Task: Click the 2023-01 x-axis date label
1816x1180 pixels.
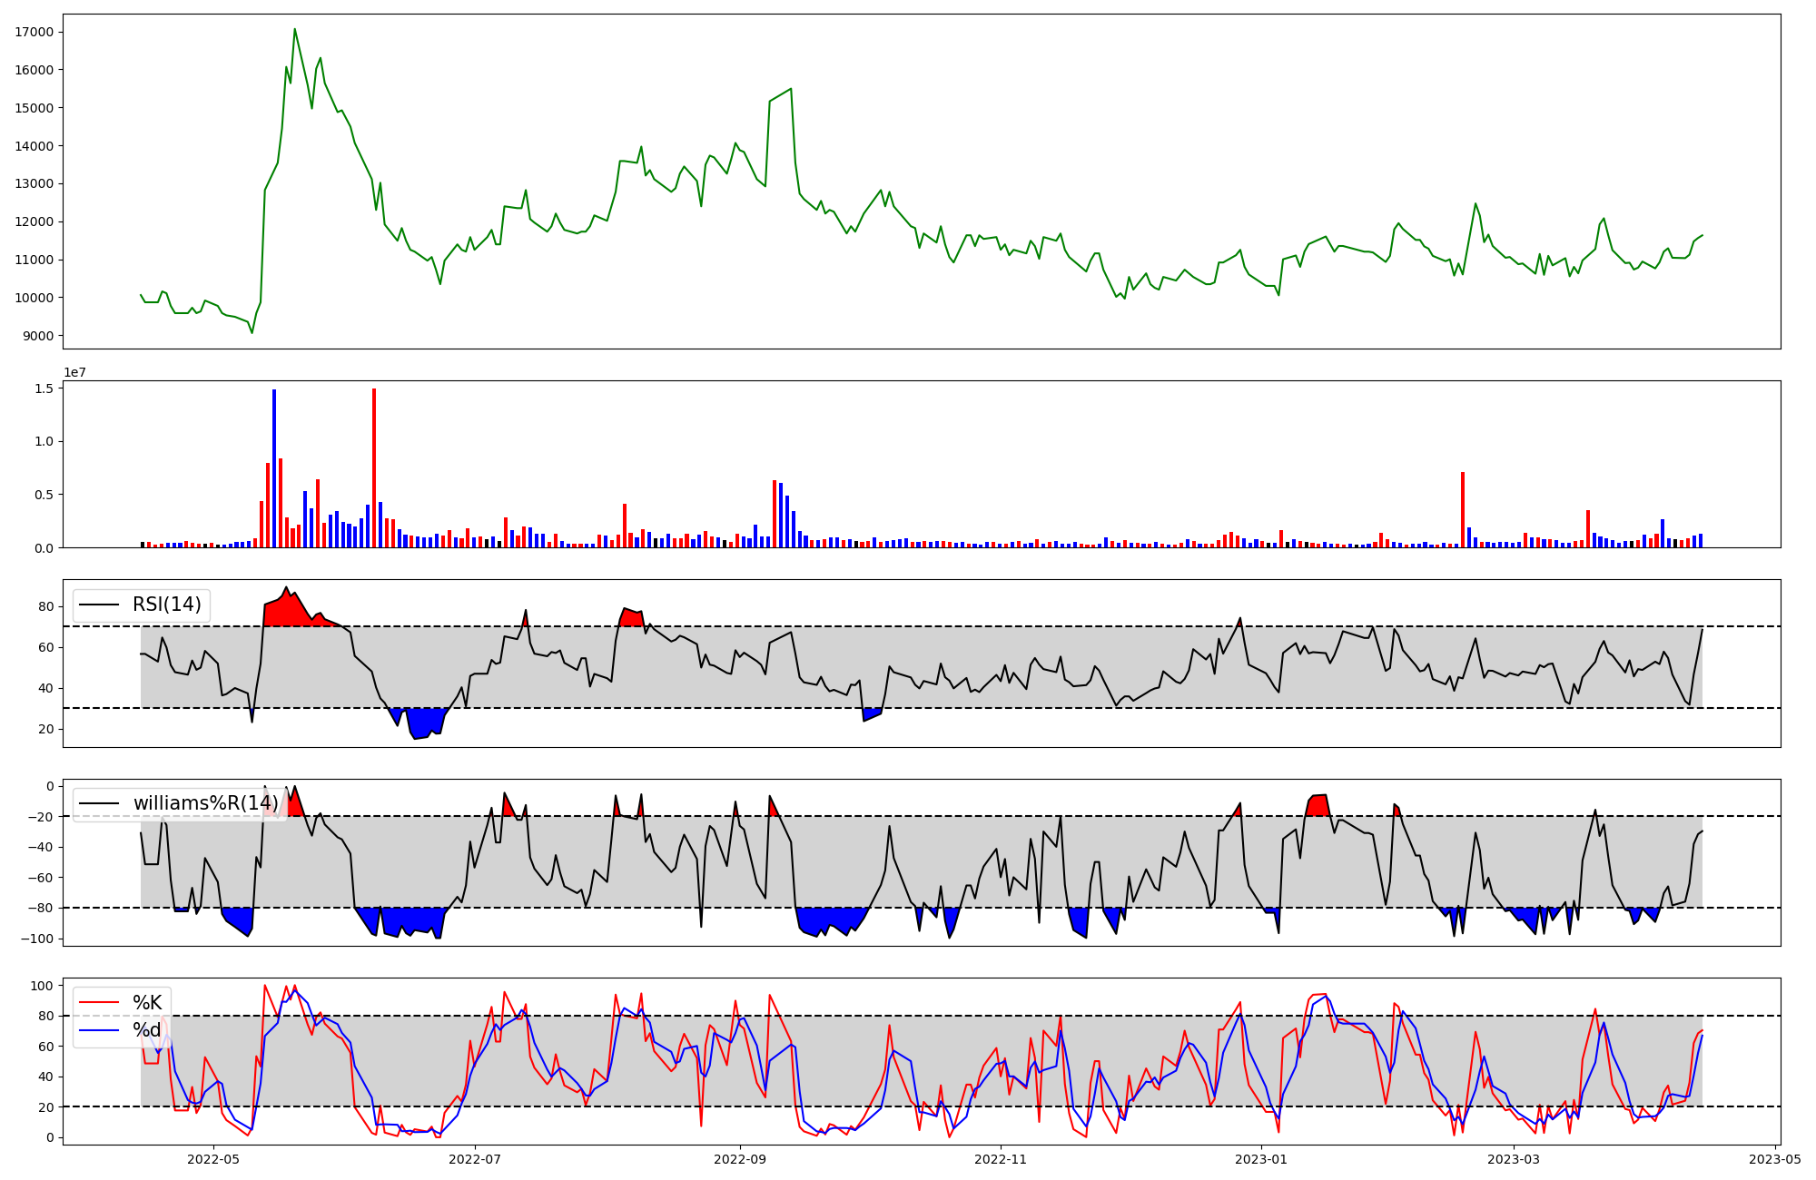Action: pos(1261,1159)
